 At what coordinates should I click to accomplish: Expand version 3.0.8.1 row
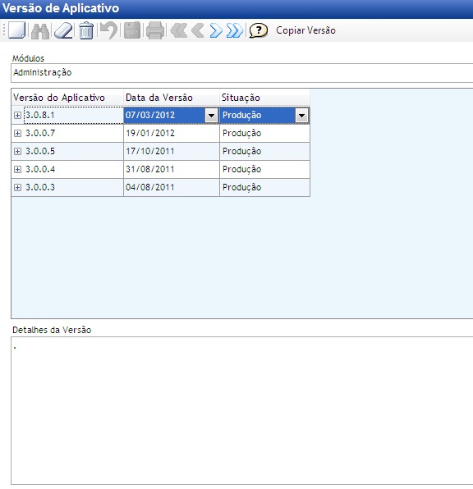[17, 116]
